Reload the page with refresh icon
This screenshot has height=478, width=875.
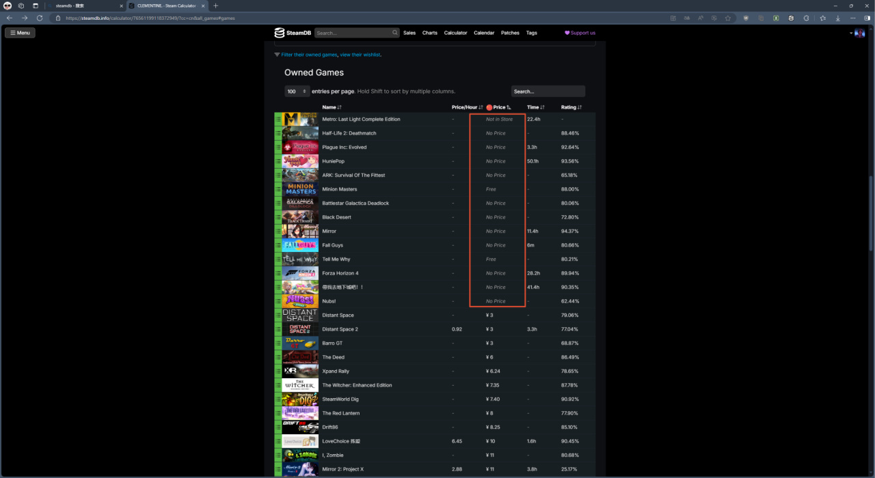pyautogui.click(x=39, y=18)
